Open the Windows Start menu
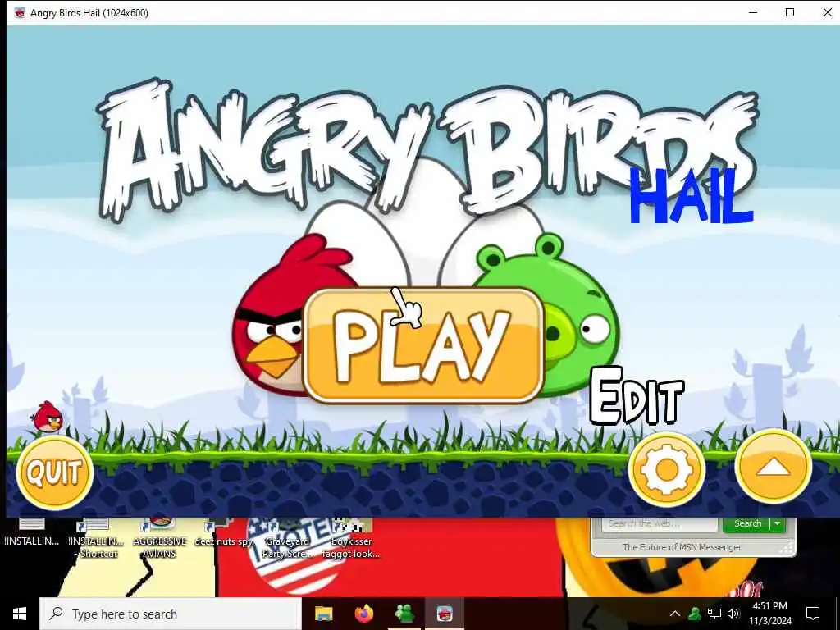The width and height of the screenshot is (840, 630). click(x=20, y=614)
